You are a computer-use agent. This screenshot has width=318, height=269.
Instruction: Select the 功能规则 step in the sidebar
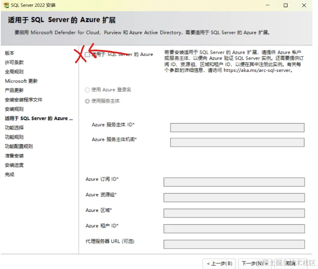[14, 137]
